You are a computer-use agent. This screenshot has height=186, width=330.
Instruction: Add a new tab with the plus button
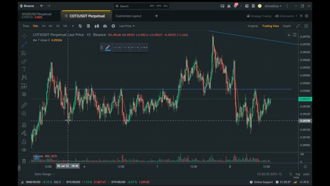(x=156, y=16)
